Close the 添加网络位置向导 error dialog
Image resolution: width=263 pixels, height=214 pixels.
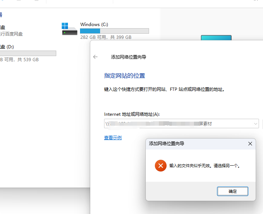point(250,144)
